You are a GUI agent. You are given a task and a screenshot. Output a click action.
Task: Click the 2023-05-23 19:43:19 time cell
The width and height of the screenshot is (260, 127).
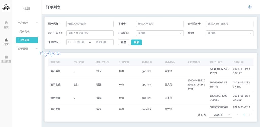[x=241, y=84]
